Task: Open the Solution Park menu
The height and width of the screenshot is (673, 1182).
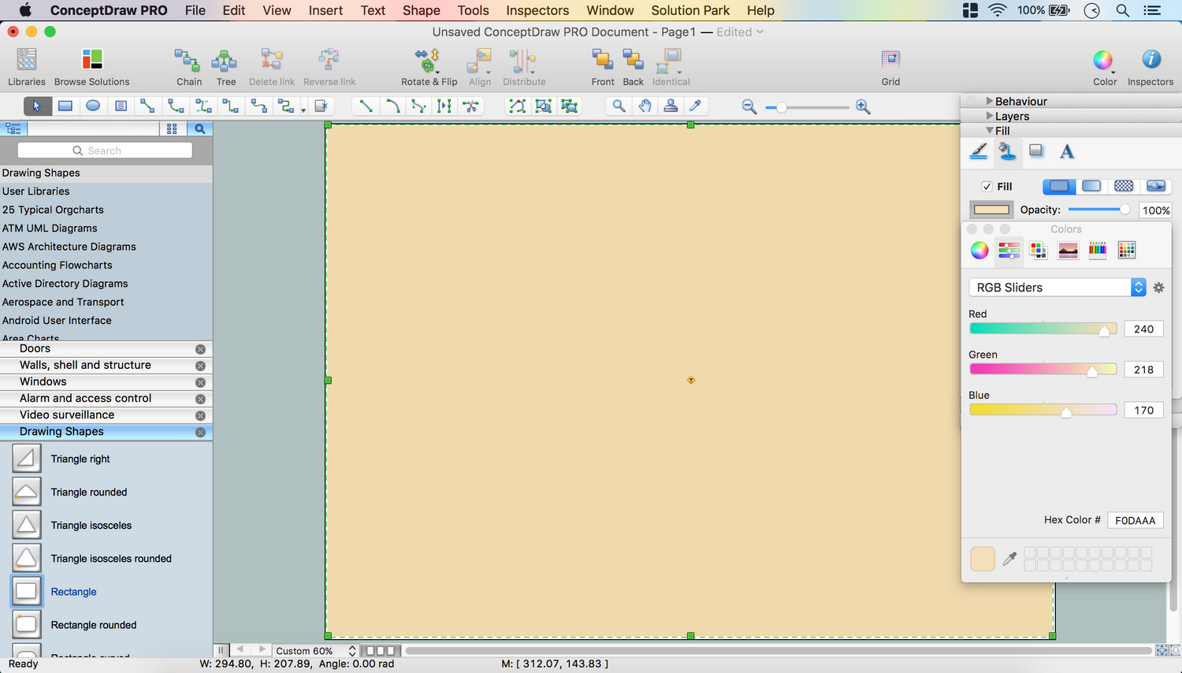Action: [x=690, y=10]
